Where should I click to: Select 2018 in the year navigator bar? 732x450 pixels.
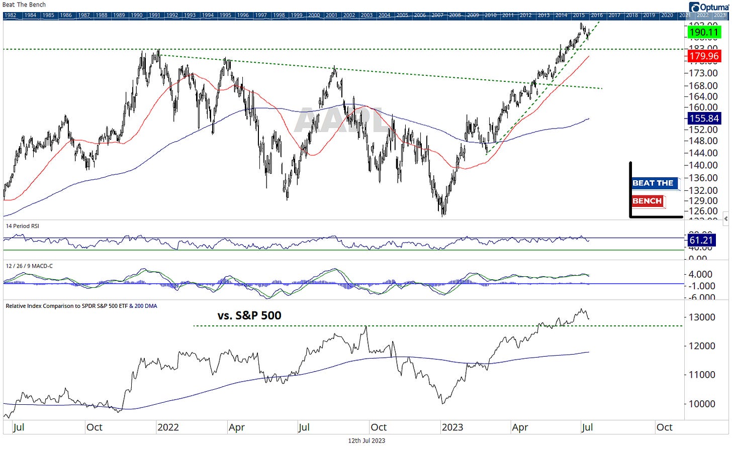[x=632, y=15]
